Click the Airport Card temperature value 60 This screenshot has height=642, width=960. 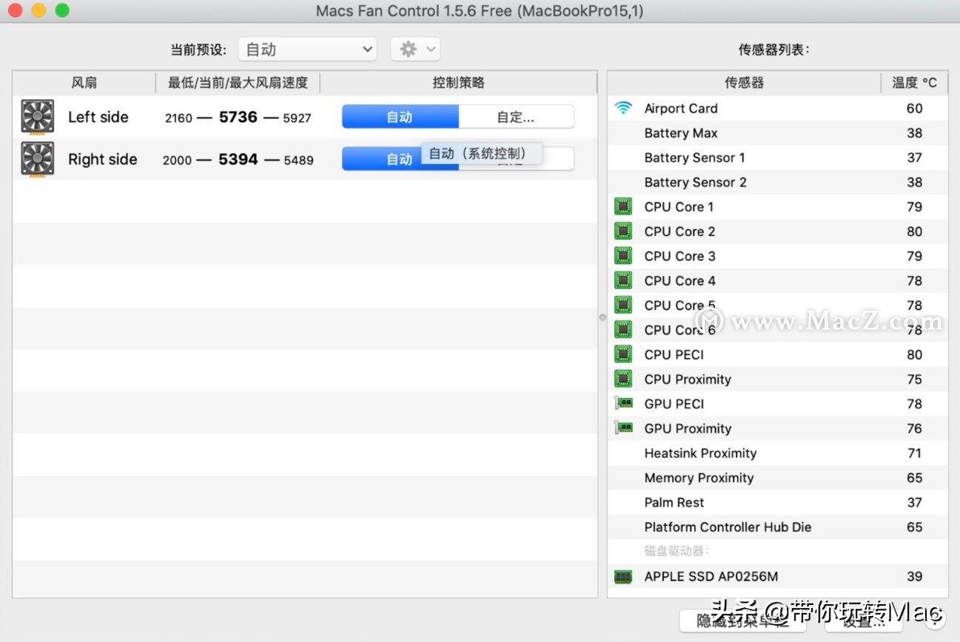point(915,108)
